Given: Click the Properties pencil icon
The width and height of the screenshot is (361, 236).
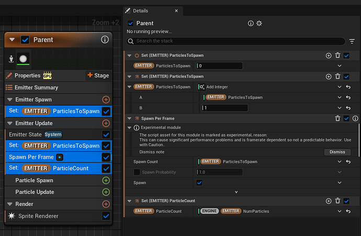Looking at the screenshot, I should [x=9, y=75].
